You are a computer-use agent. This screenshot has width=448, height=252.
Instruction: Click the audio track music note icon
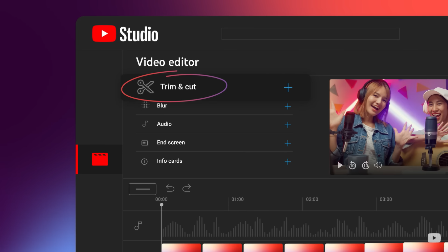138,226
